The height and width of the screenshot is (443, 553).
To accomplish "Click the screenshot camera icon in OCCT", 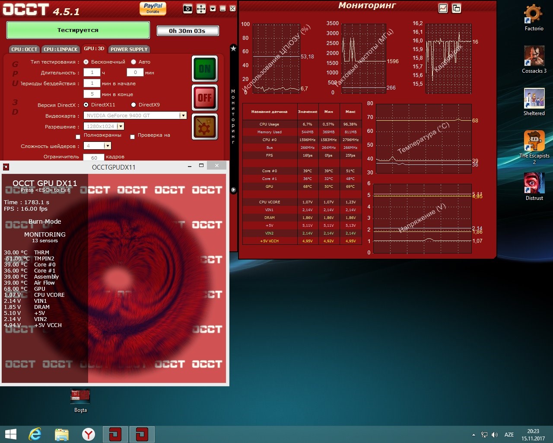I will tap(188, 9).
